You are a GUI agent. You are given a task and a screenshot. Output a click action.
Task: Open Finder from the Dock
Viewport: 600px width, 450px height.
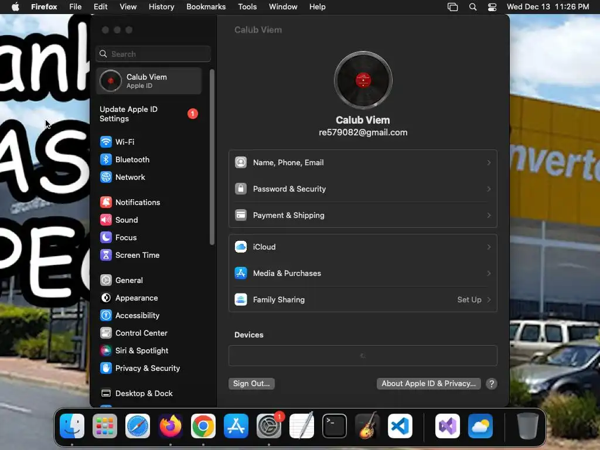point(72,427)
